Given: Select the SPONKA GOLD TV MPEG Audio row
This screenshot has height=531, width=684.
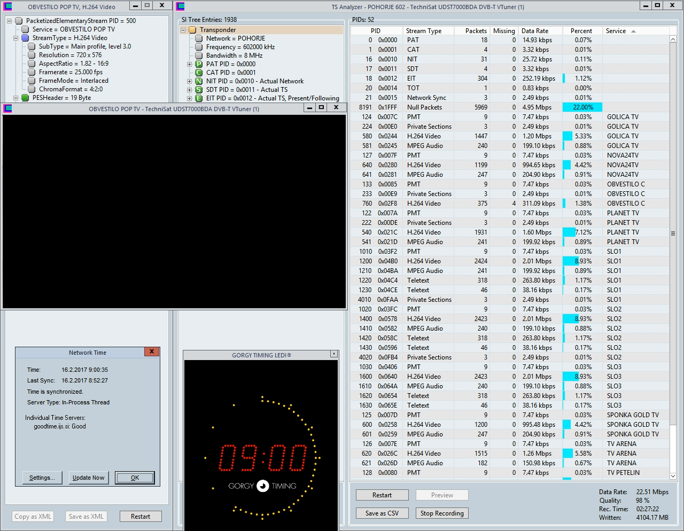Looking at the screenshot, I should tap(510, 434).
